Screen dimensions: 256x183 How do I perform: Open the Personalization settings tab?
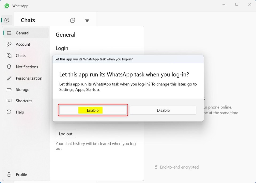[x=26, y=78]
